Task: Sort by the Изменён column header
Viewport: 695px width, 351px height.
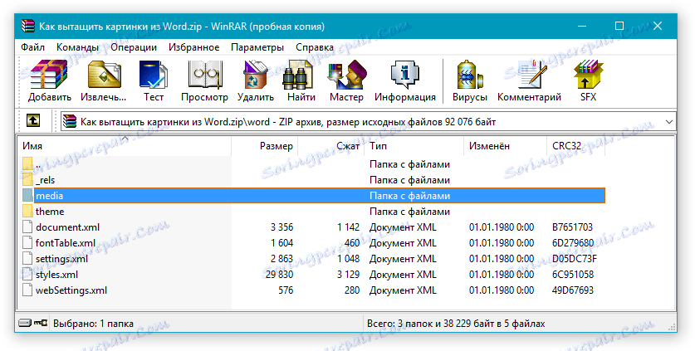Action: (506, 146)
